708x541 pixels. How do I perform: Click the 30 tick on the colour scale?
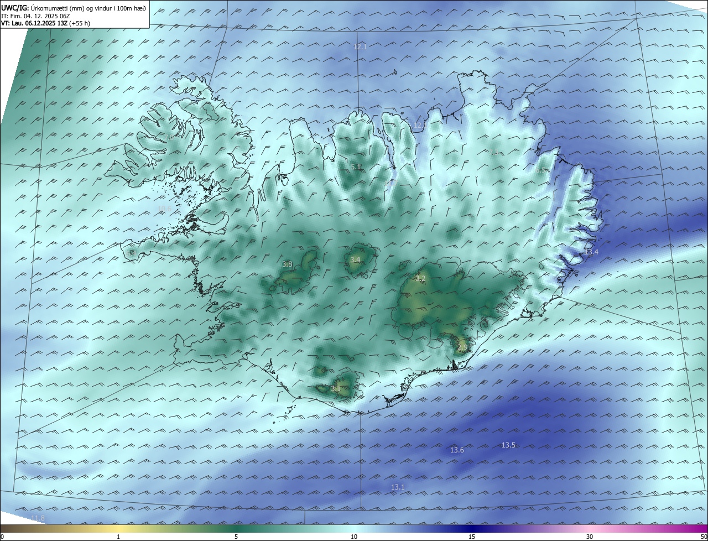(x=590, y=537)
